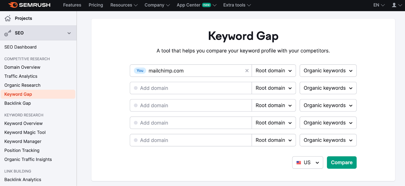Open Root domain dropdown in fourth domain row

(274, 123)
